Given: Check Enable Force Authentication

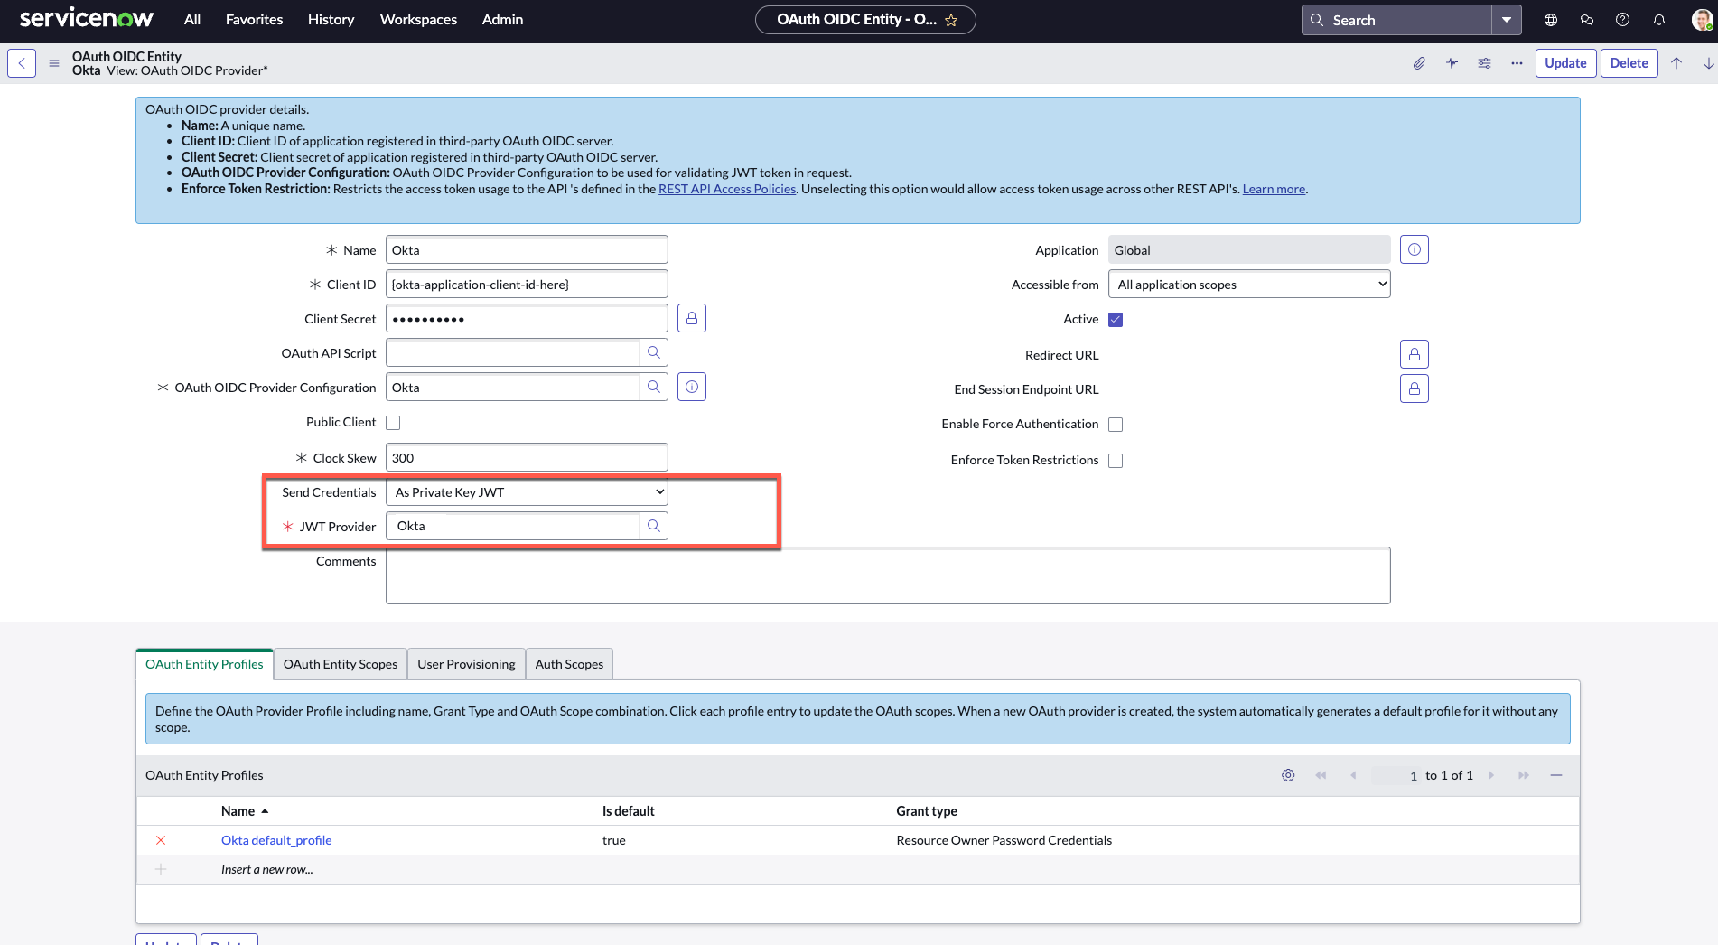Looking at the screenshot, I should (x=1116, y=425).
